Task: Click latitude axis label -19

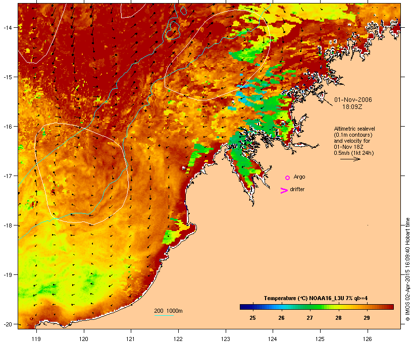Action: coord(7,275)
